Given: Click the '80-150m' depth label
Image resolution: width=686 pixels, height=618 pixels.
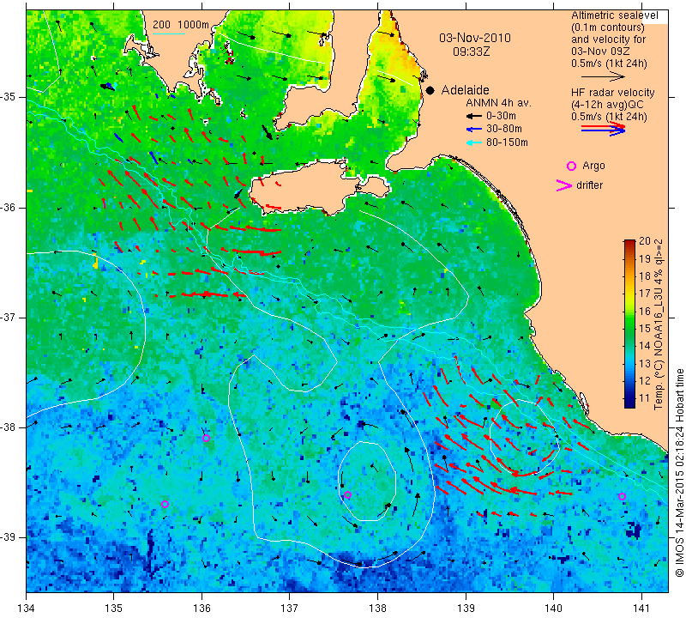Looking at the screenshot, I should pos(507,142).
